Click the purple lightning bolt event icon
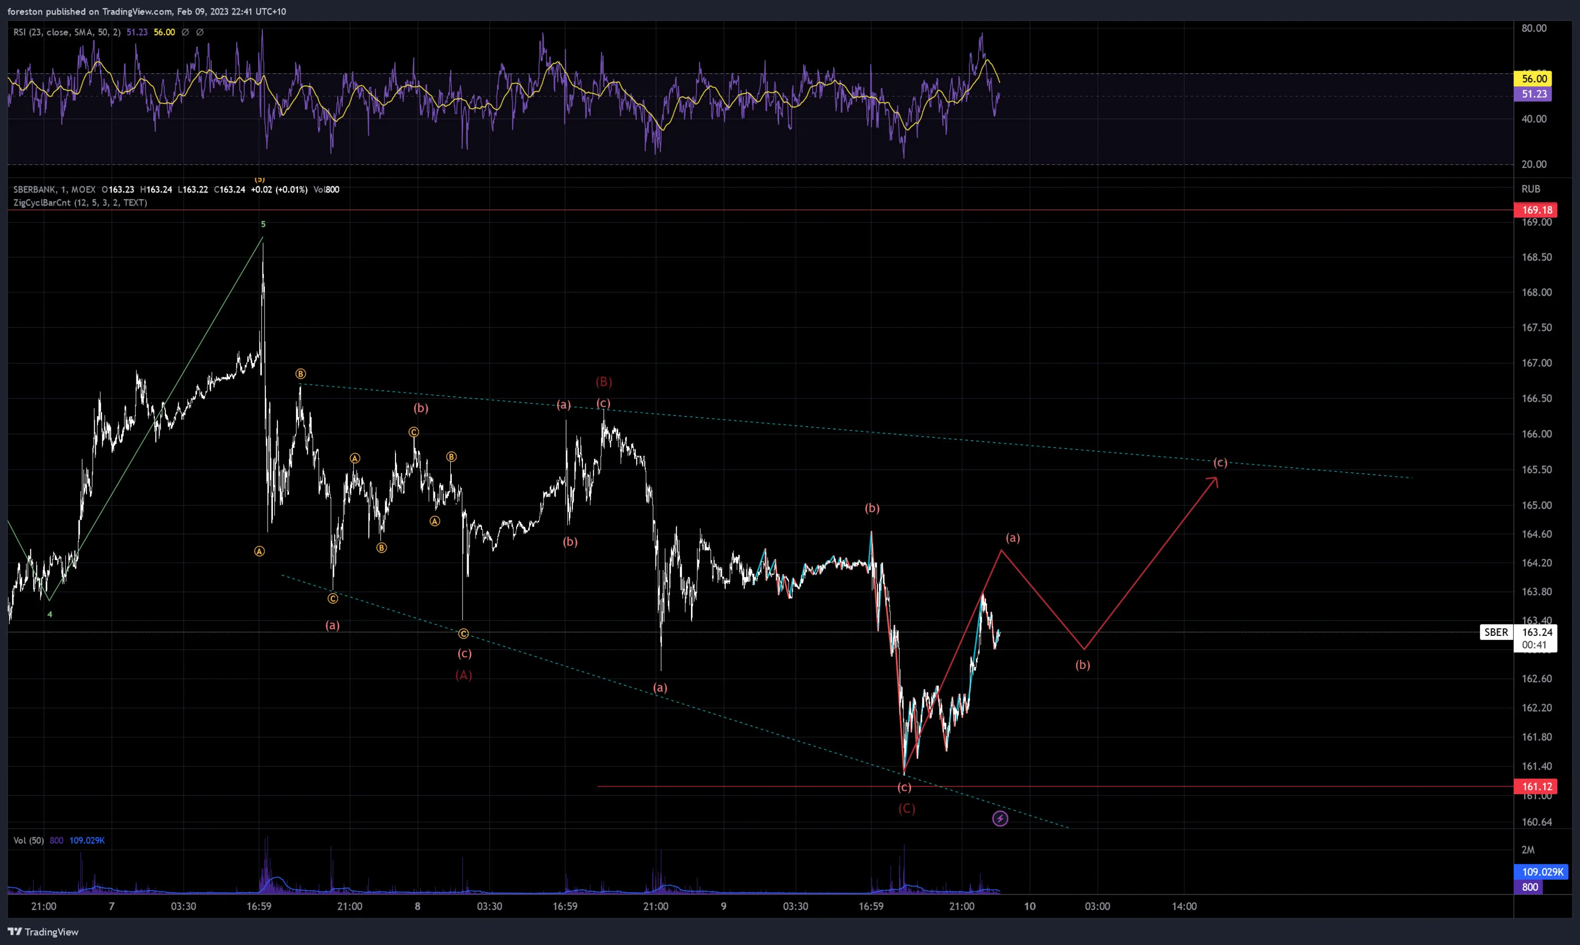 (1000, 819)
